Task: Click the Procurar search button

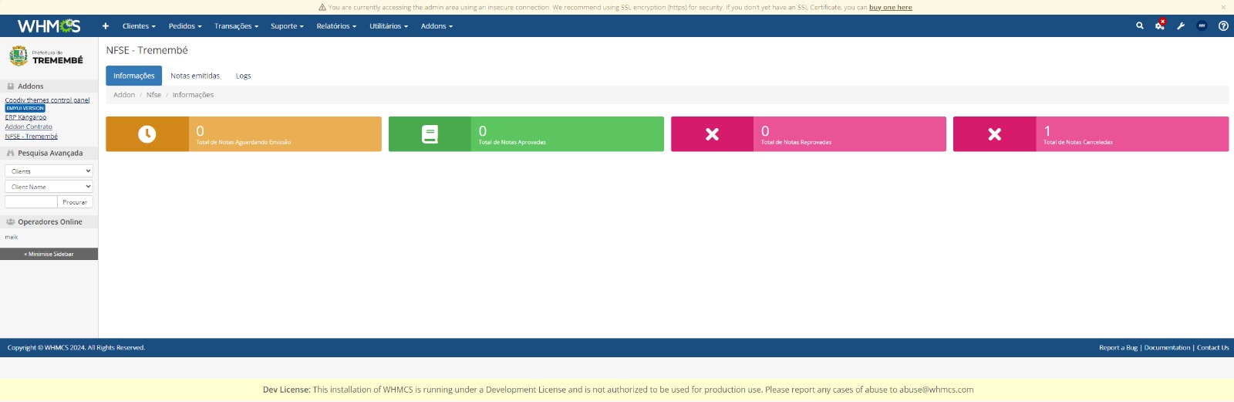Action: pyautogui.click(x=75, y=202)
